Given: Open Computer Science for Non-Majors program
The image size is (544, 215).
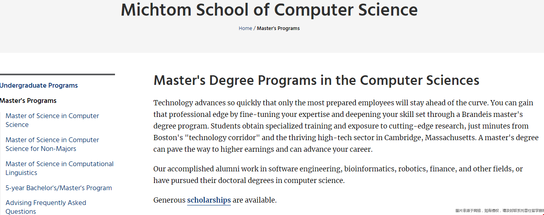Looking at the screenshot, I should [x=52, y=144].
